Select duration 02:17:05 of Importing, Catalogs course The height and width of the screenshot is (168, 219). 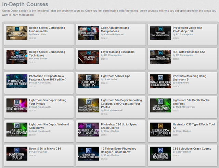click(104, 114)
